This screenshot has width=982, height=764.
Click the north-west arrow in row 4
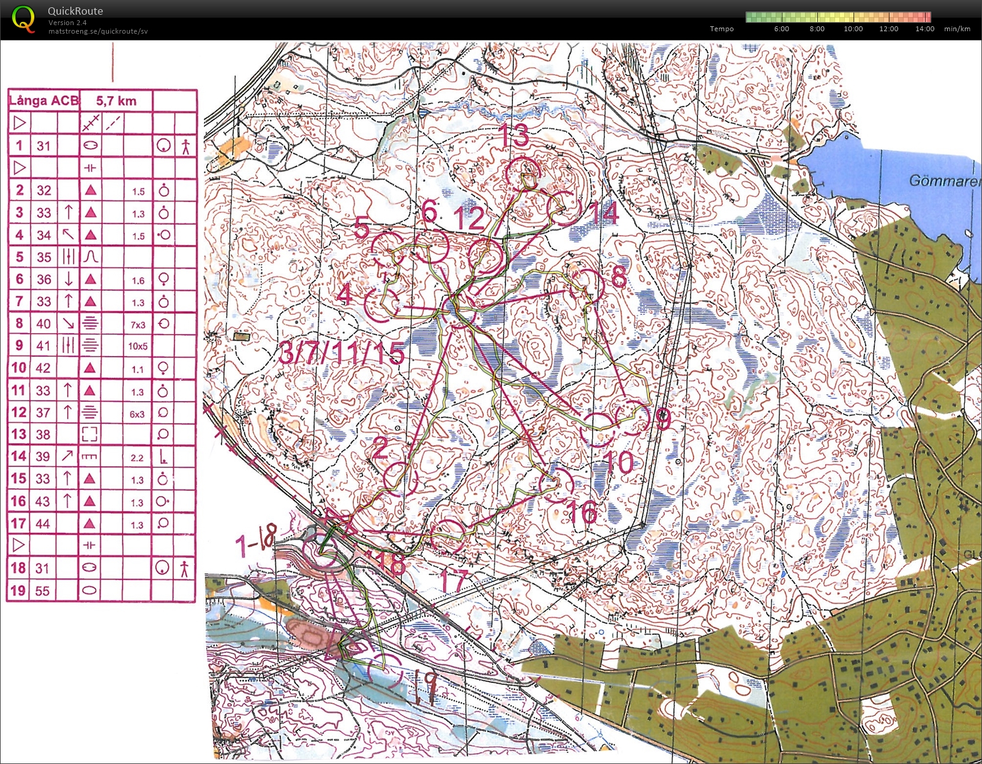tap(68, 234)
